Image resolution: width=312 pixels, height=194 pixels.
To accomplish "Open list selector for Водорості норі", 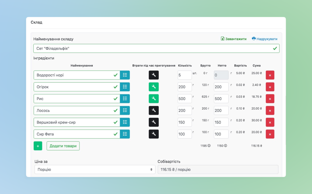I will [x=125, y=75].
